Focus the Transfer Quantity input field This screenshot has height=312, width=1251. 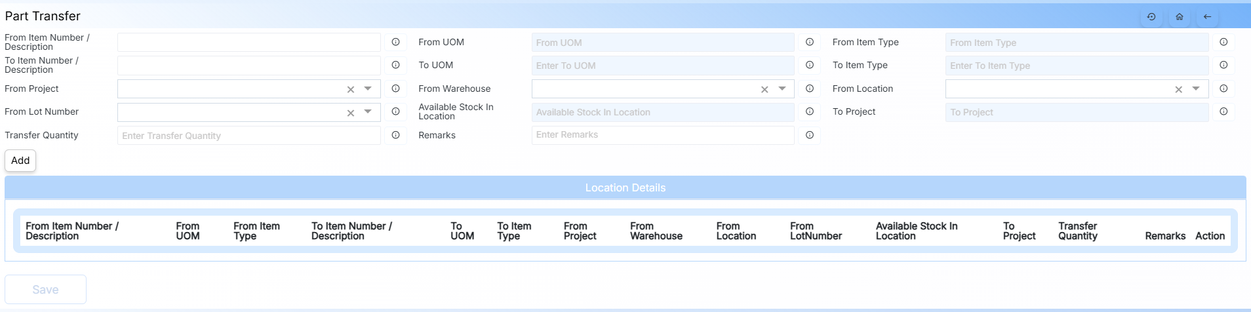tap(248, 136)
